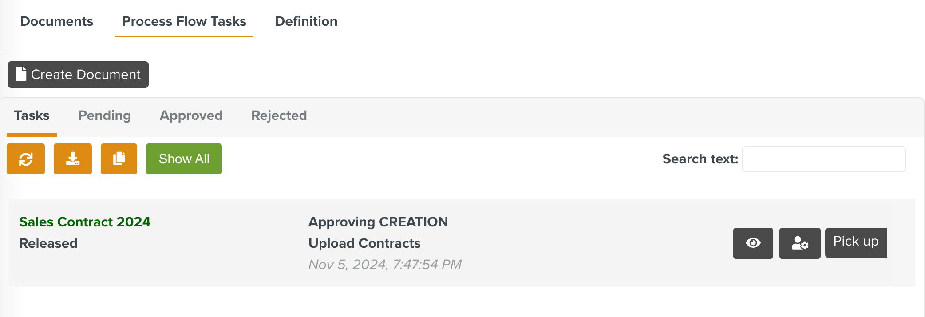Click the Create Document button

78,74
